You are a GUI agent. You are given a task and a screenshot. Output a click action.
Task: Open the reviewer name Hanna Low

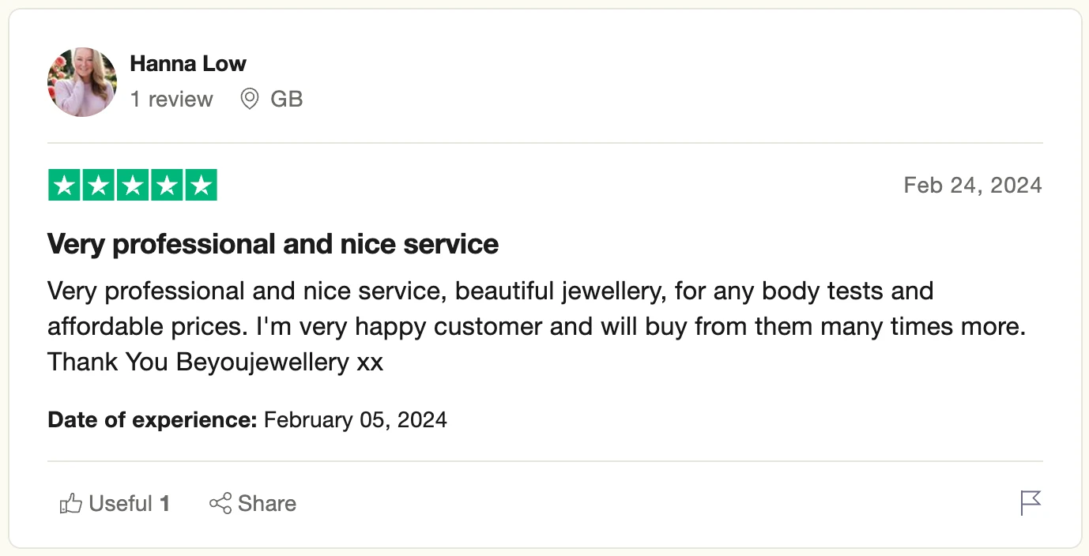(188, 64)
